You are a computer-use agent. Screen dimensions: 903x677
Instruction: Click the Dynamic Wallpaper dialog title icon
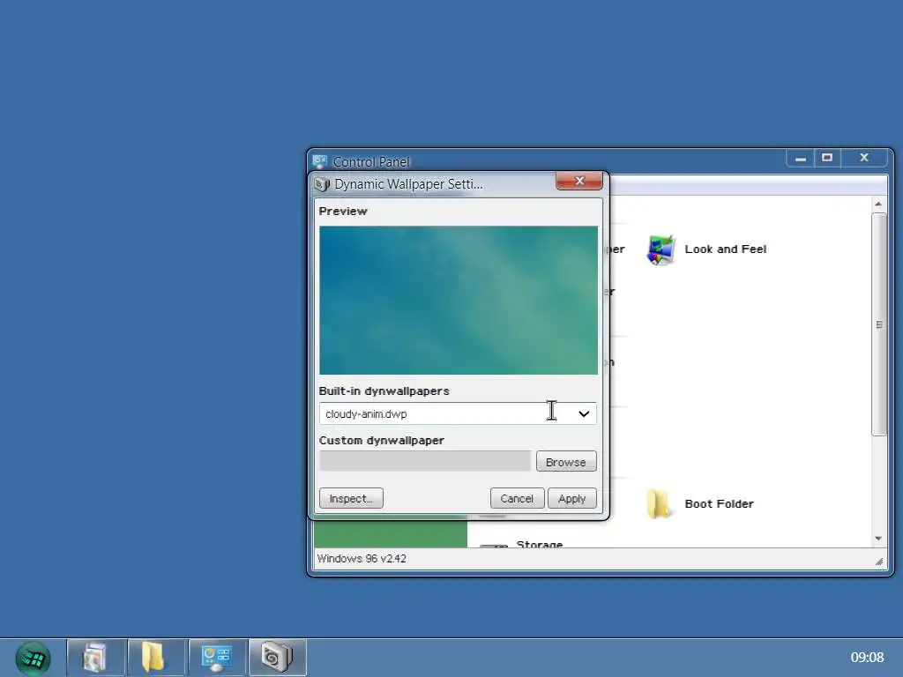click(322, 184)
